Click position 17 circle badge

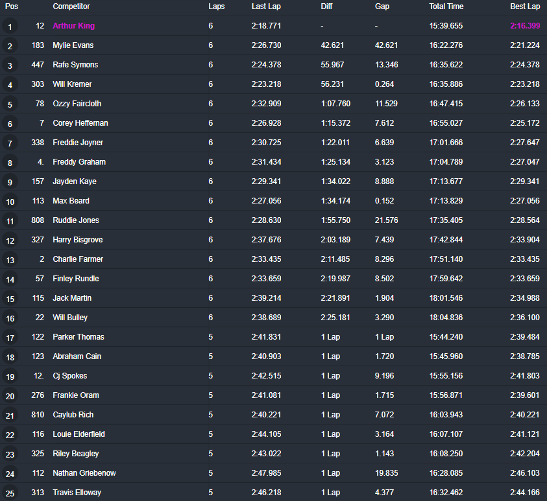tap(10, 338)
